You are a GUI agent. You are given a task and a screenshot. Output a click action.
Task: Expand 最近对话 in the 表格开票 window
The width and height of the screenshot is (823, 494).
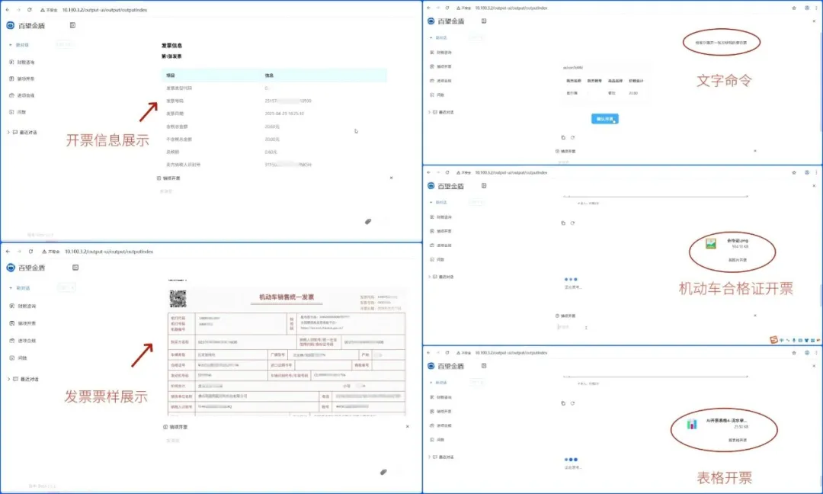[x=429, y=457]
